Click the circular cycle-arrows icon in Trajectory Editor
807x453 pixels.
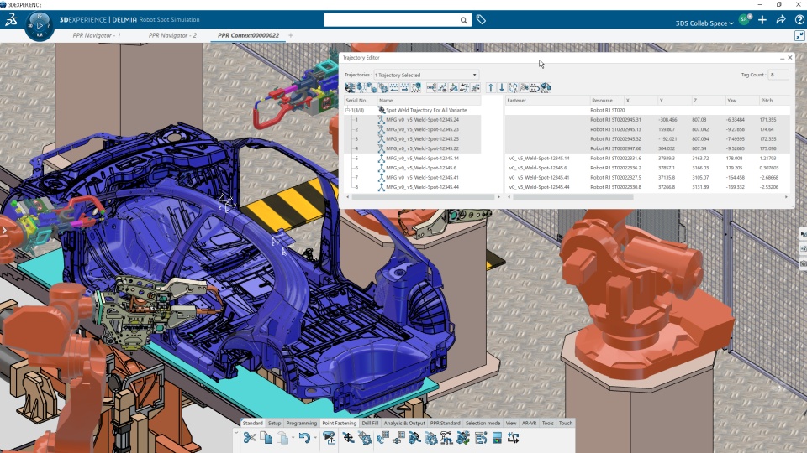[513, 88]
